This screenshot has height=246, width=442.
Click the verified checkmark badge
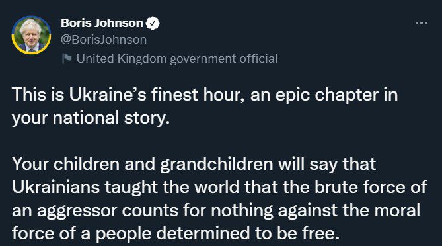(x=153, y=23)
